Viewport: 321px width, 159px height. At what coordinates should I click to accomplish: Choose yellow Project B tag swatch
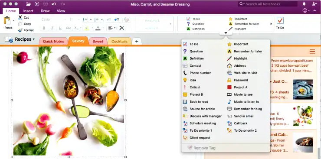pos(185,94)
